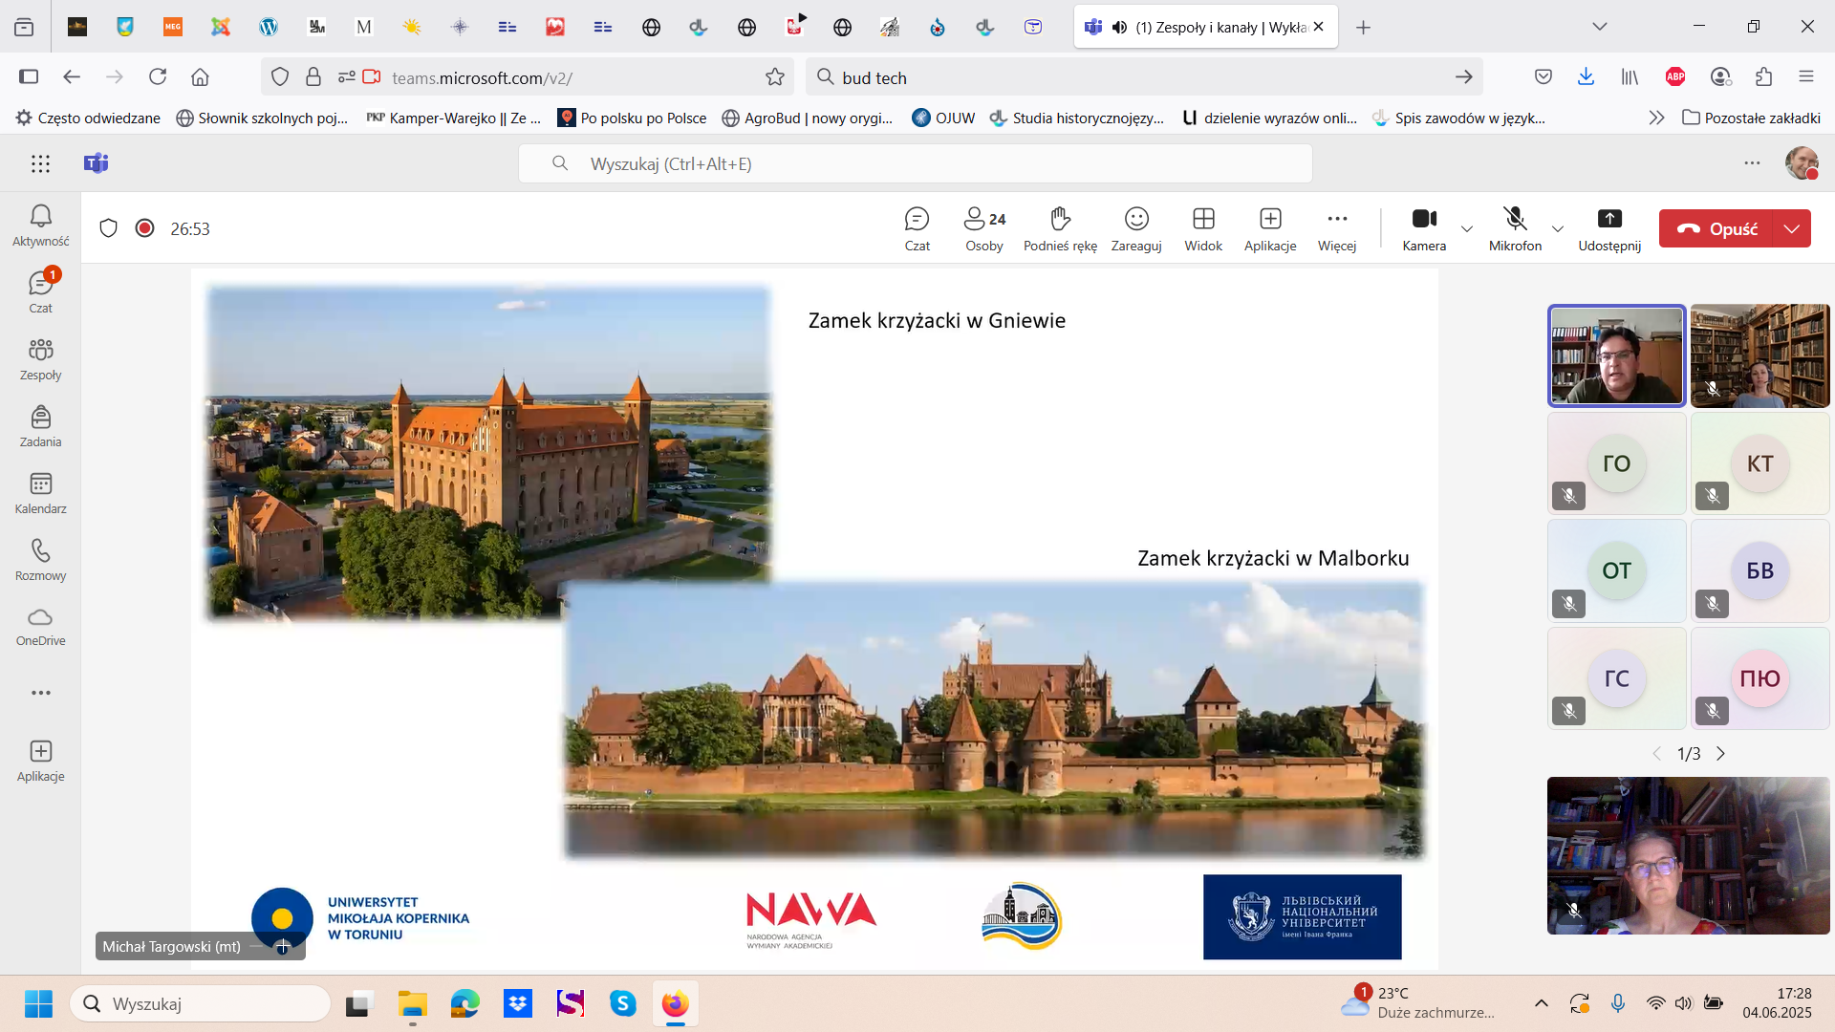1835x1032 pixels.
Task: Open the Widok layout options
Action: [x=1203, y=228]
